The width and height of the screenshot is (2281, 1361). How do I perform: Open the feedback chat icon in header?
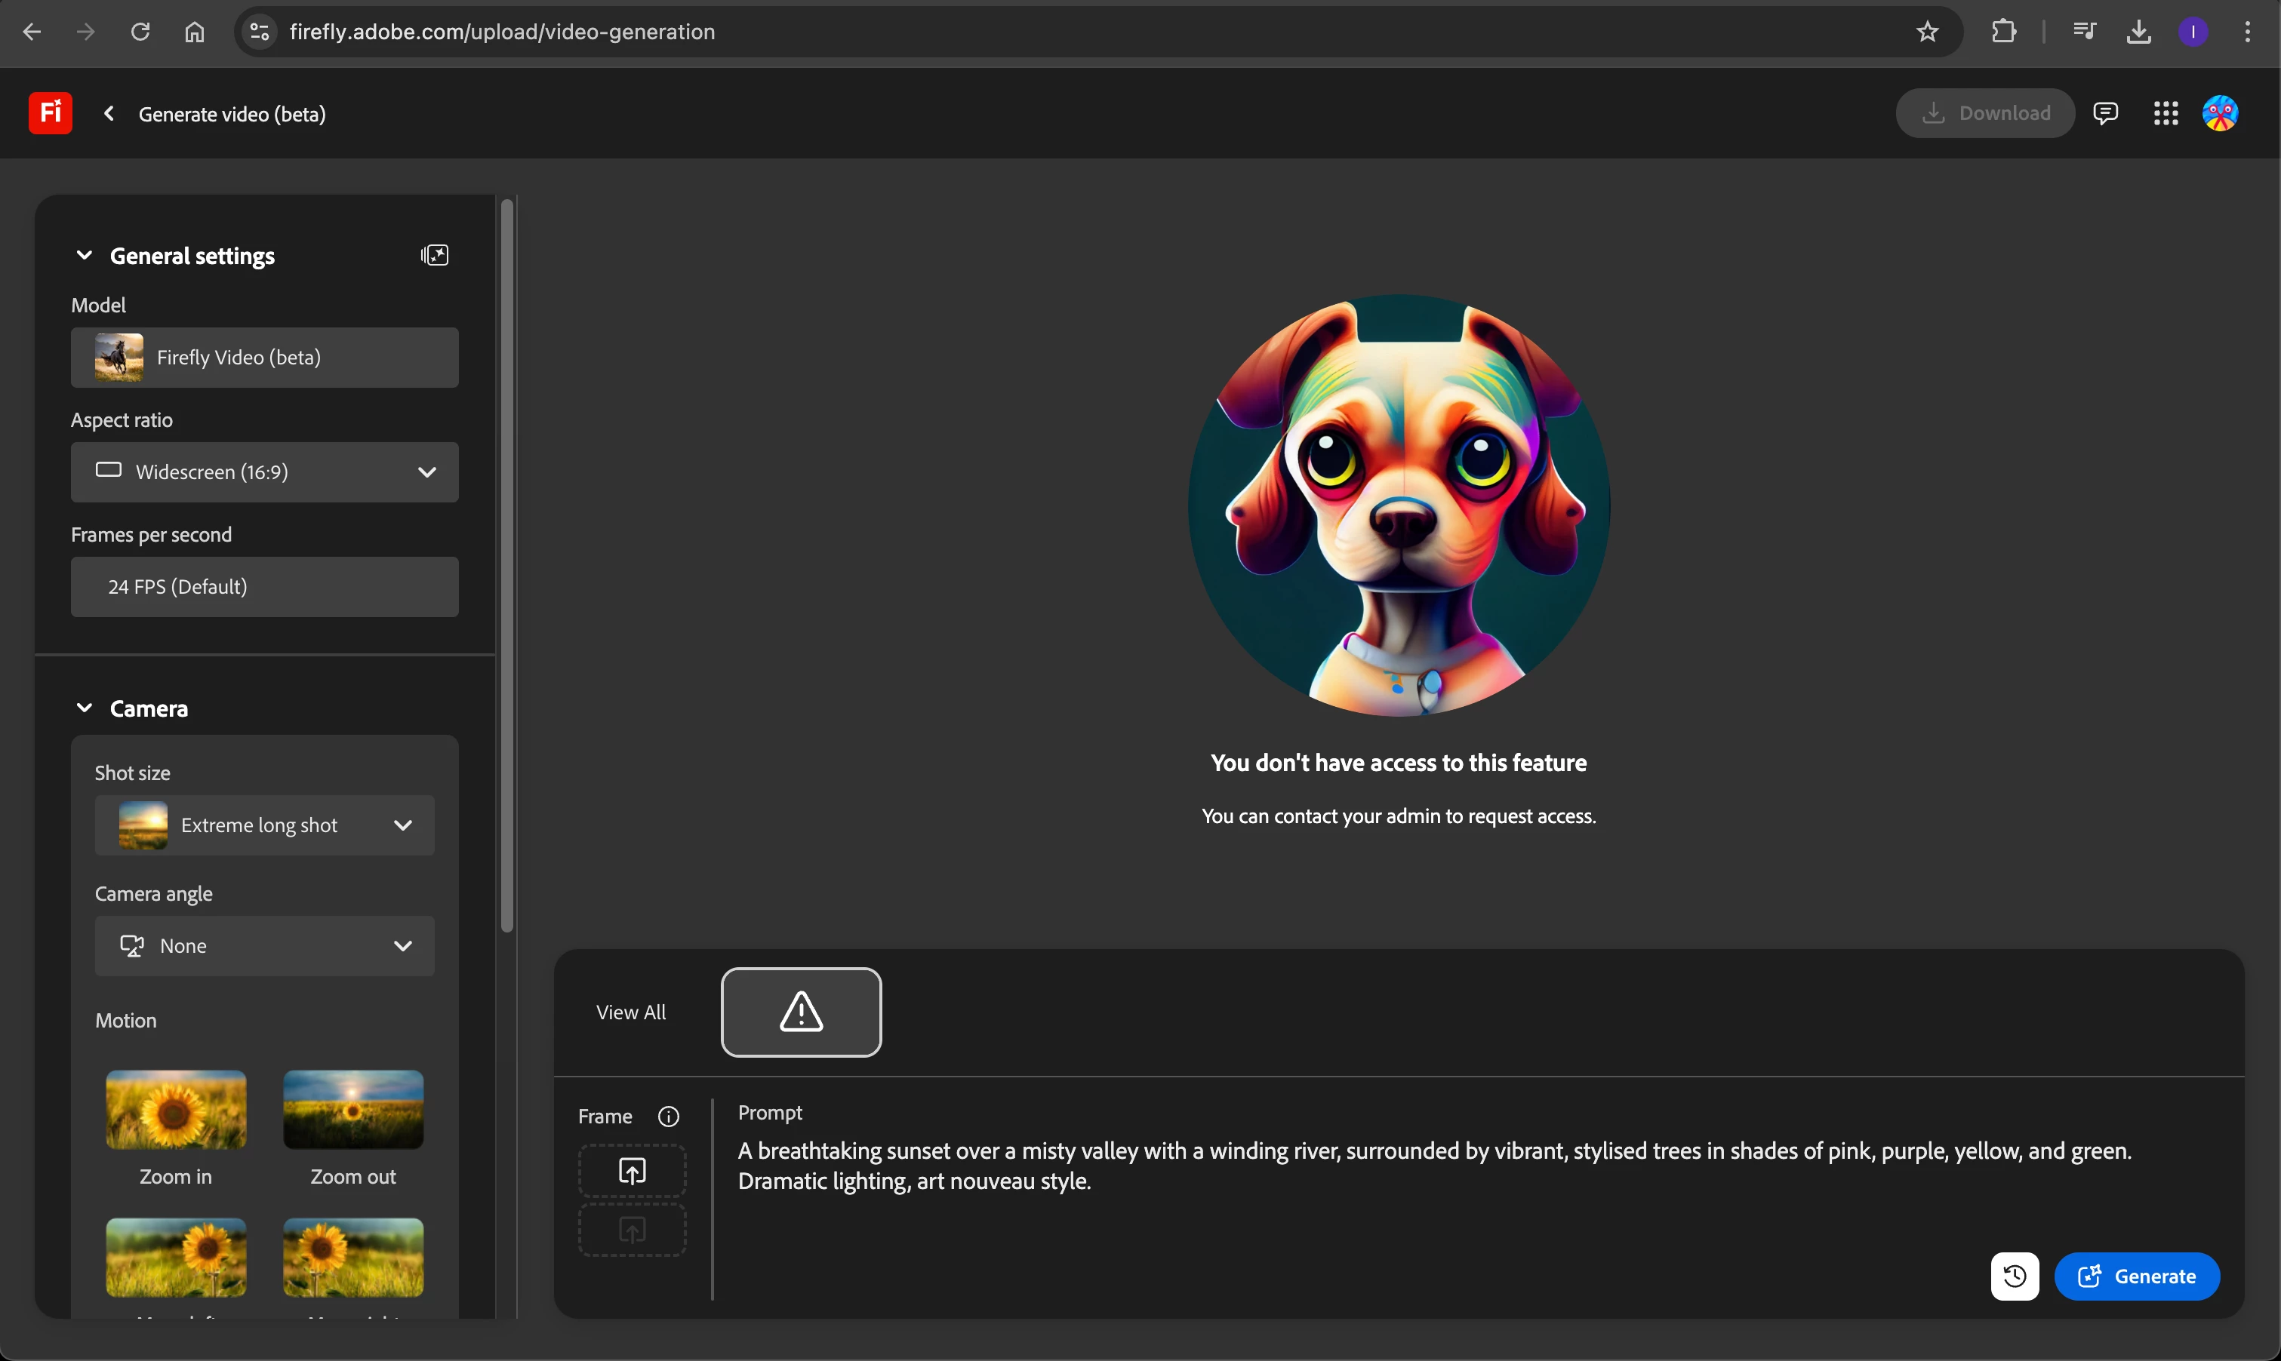click(x=2105, y=113)
